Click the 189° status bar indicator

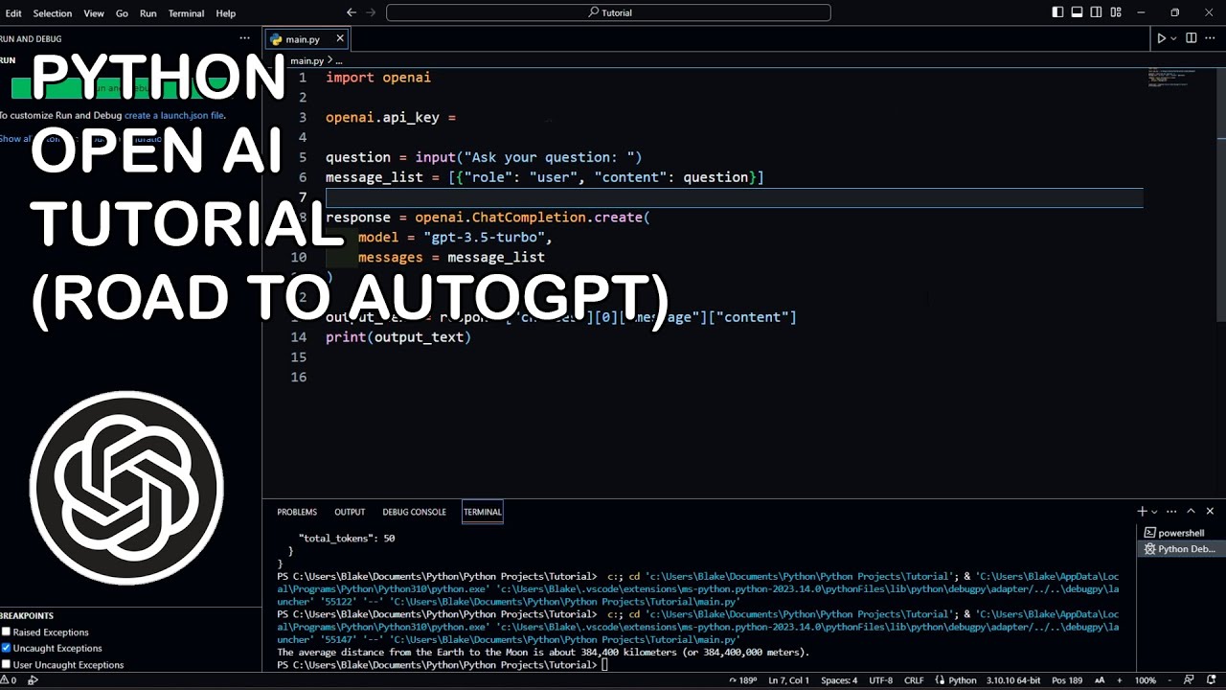click(742, 680)
